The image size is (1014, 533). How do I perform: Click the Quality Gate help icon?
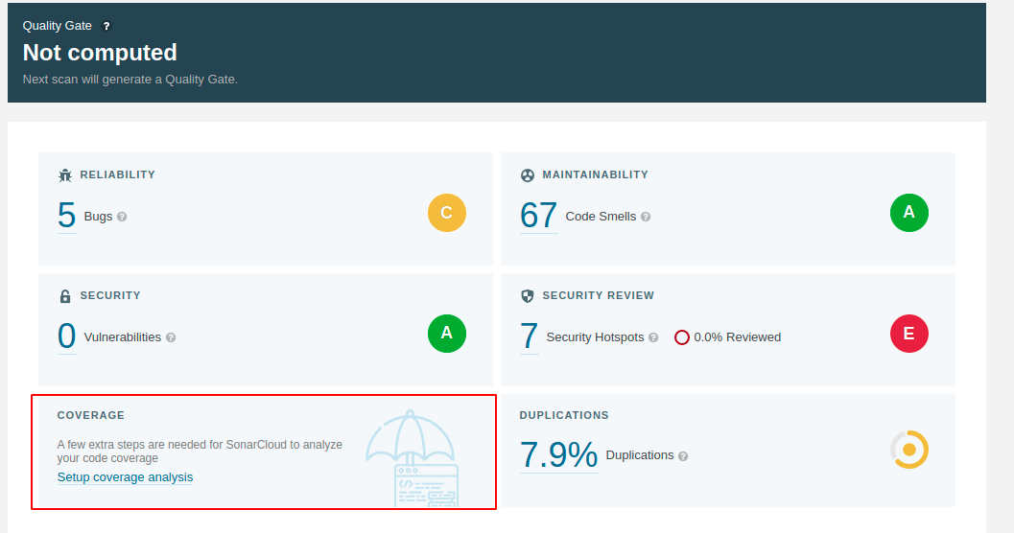106,27
